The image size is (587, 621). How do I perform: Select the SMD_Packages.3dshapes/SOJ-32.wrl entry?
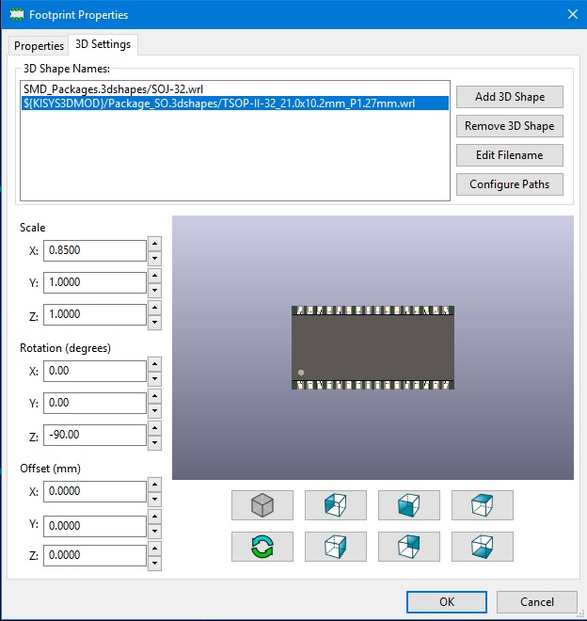[x=235, y=89]
